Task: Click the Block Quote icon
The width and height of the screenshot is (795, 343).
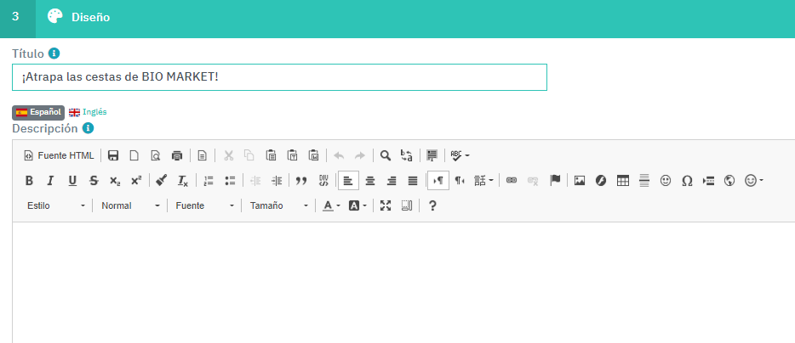Action: 301,181
